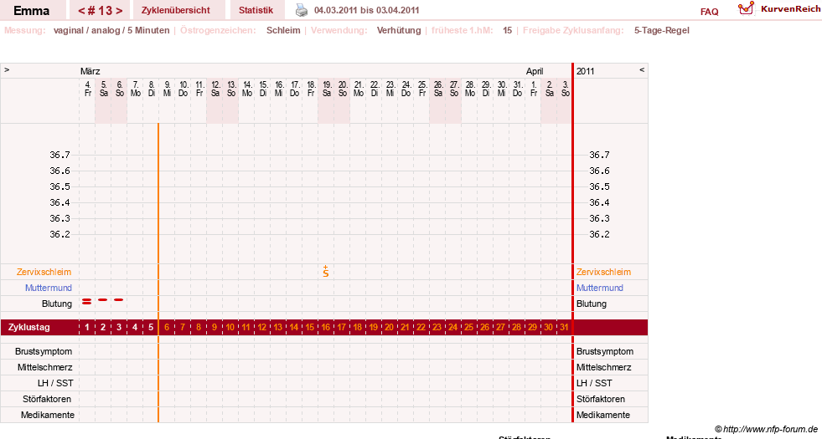Go to next cycle with the right arrow of #13

[x=120, y=11]
